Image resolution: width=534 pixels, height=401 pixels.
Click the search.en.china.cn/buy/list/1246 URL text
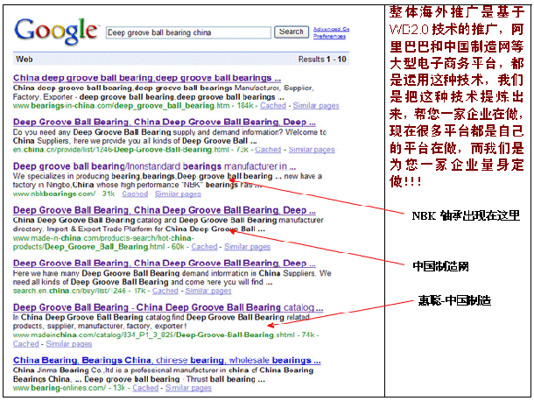69,291
